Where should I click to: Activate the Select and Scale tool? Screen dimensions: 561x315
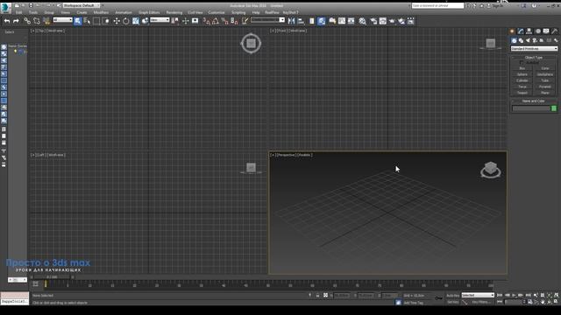pos(136,21)
